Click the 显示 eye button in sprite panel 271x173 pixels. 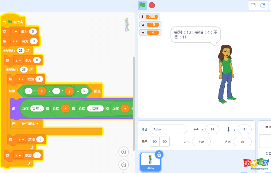coord(155,141)
